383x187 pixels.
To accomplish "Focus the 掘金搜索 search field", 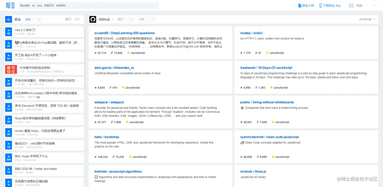I will [89, 5].
